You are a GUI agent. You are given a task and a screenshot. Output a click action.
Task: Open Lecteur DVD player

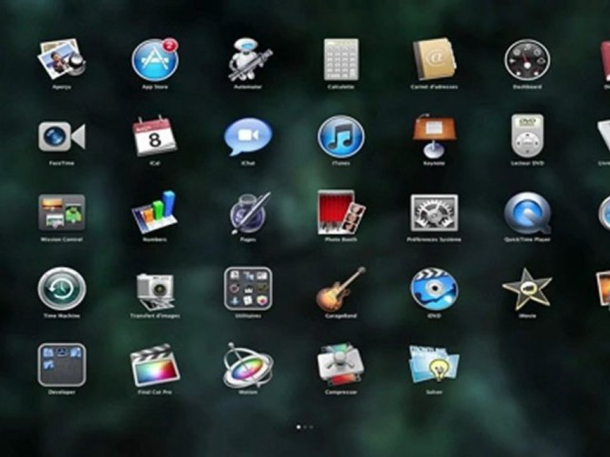point(527,136)
